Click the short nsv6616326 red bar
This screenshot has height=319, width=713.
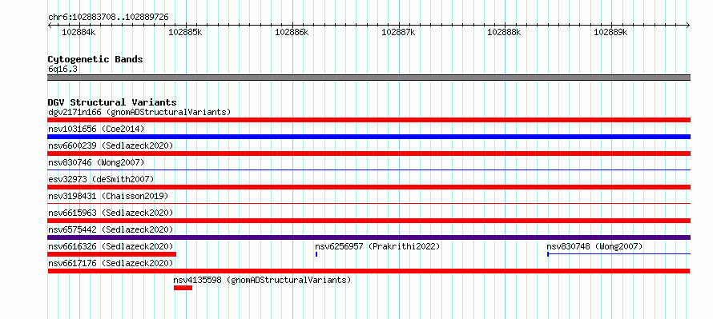[112, 254]
